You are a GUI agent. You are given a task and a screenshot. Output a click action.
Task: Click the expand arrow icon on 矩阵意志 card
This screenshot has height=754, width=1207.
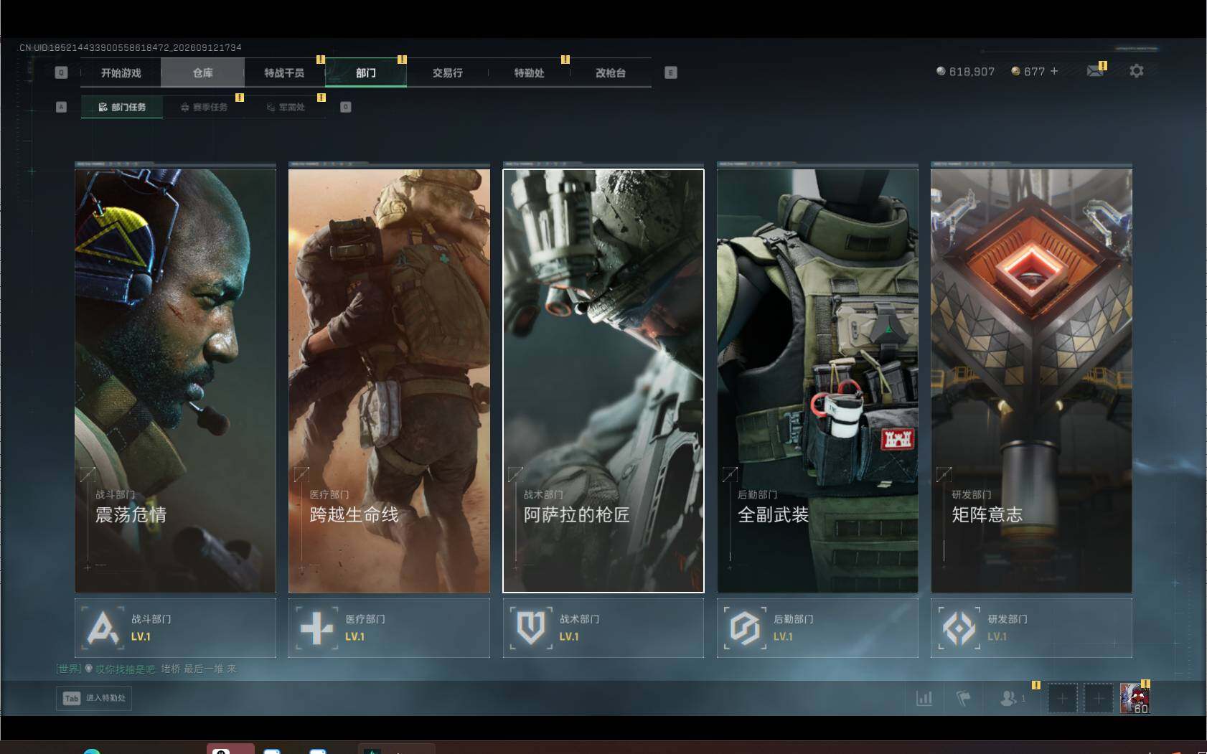pos(944,474)
